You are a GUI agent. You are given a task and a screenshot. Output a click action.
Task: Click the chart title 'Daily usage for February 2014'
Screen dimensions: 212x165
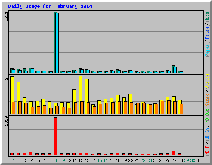(50, 6)
